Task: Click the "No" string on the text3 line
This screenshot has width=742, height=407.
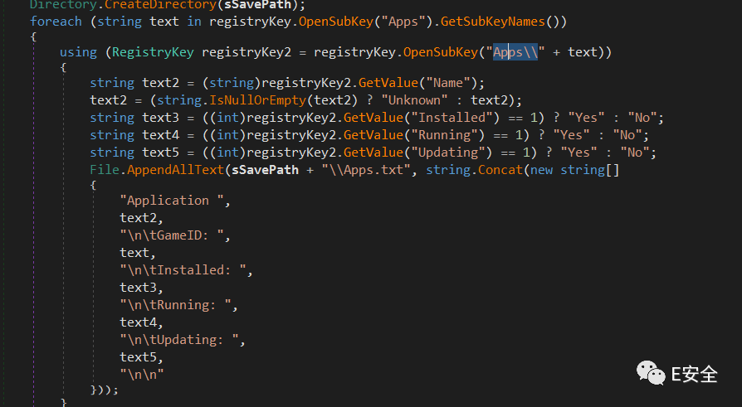Action: tap(642, 118)
